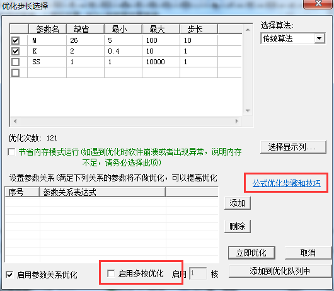Click the core count input field
Screen dimensions: 334x291
(198, 273)
